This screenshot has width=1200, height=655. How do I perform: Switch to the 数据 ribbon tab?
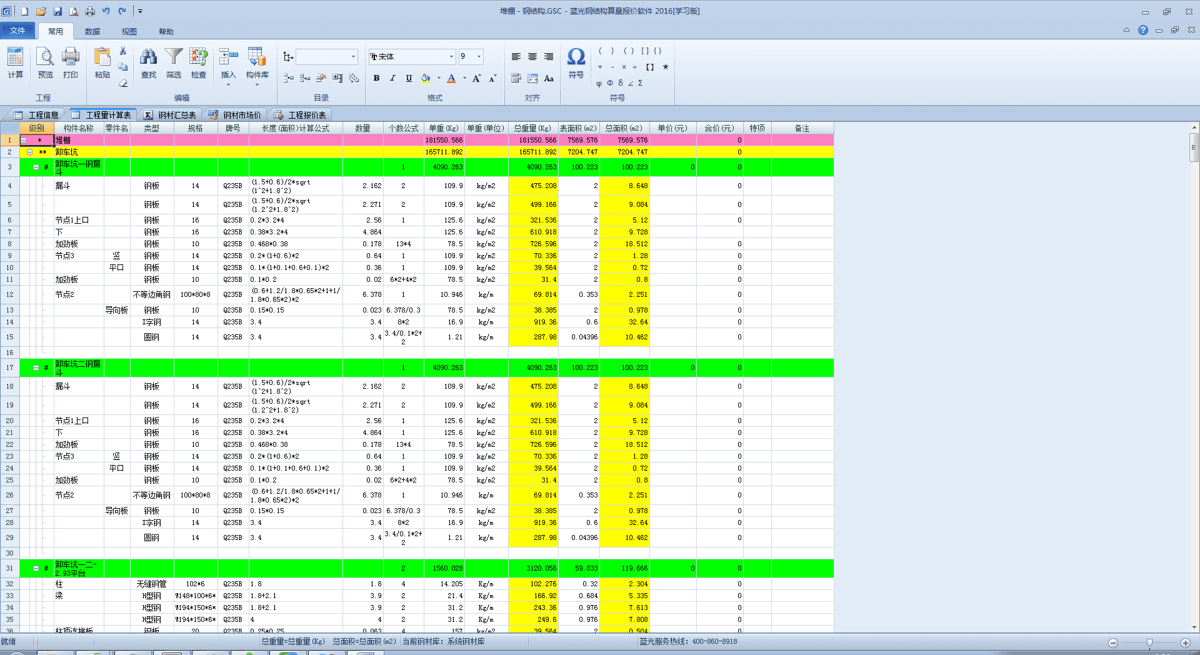92,31
